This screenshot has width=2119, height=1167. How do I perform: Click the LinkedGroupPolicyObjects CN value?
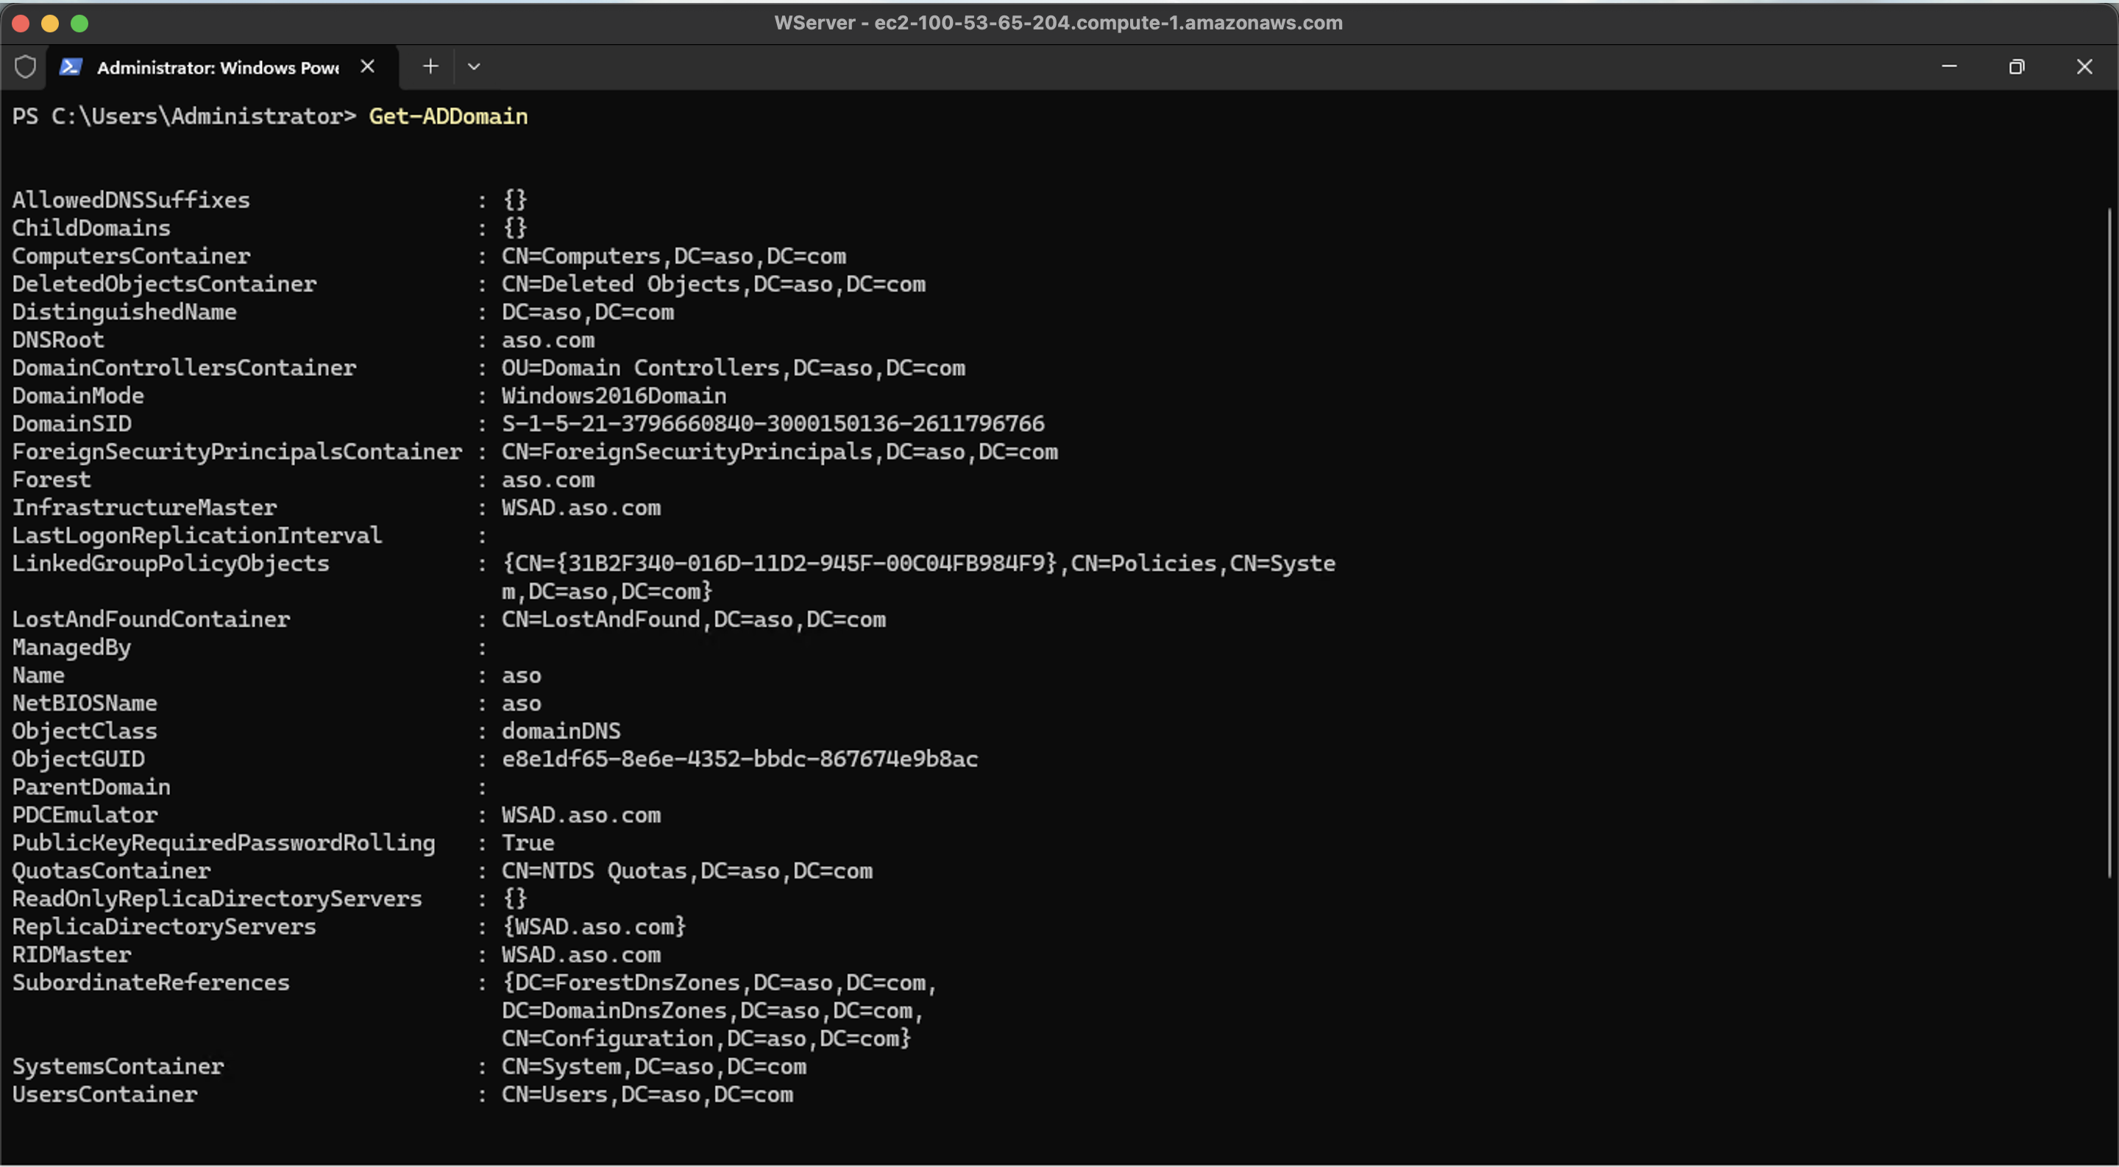[x=918, y=564]
